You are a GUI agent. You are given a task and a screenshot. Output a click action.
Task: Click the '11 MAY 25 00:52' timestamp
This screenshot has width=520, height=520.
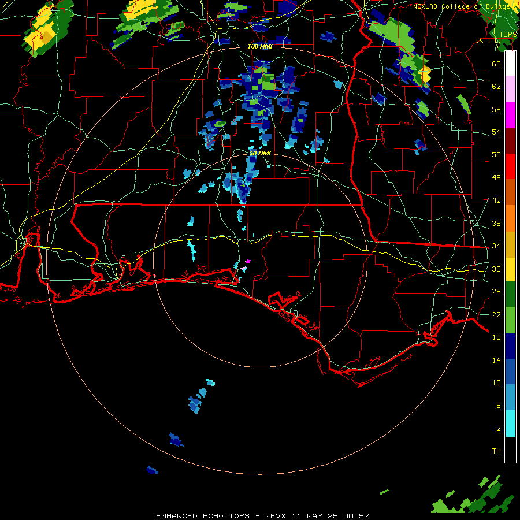click(330, 516)
